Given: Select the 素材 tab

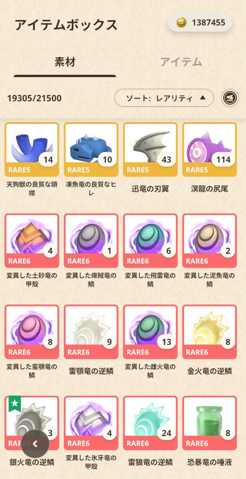Looking at the screenshot, I should (65, 62).
